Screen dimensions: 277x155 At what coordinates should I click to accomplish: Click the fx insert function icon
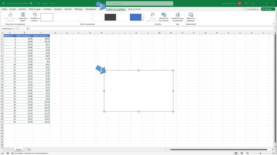click(28, 29)
